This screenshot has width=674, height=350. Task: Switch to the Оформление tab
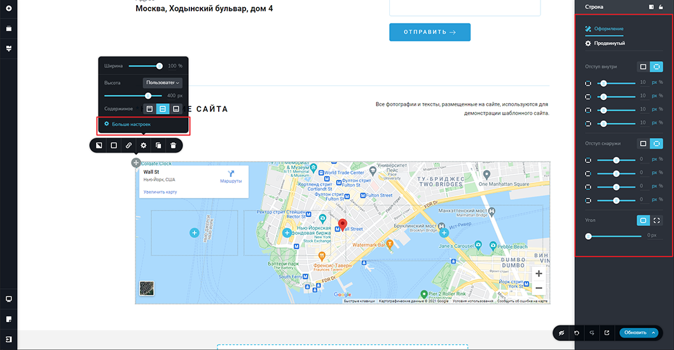point(609,29)
